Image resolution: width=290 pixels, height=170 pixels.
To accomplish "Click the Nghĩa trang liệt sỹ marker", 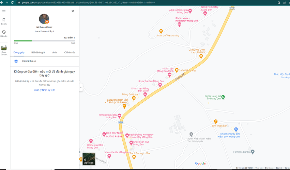I will 223,98.
